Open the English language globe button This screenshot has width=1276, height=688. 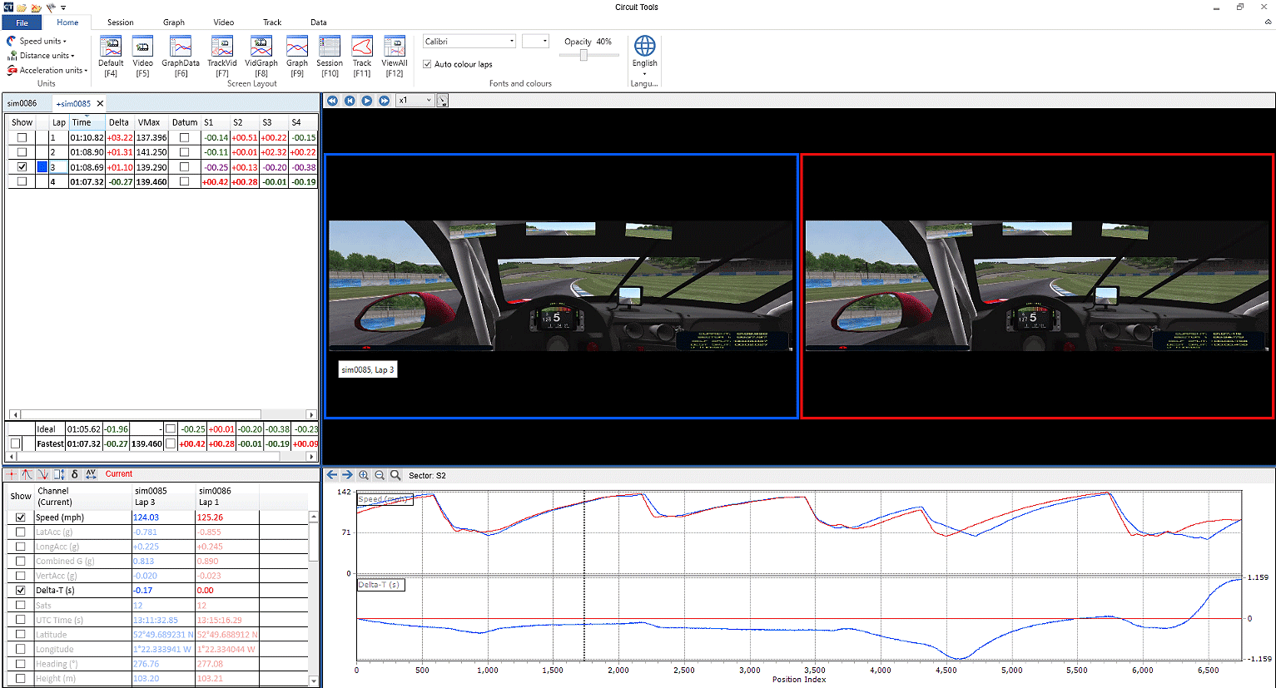pos(644,55)
